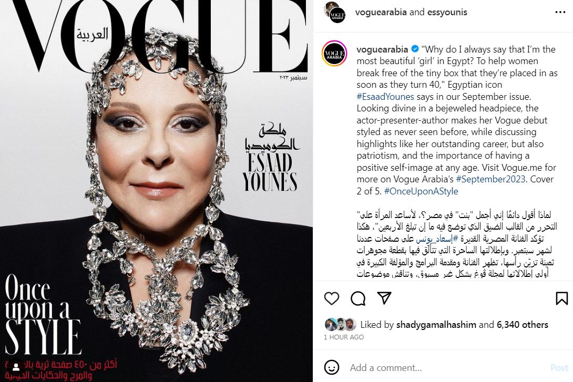Open the three-dot more options menu
Viewport: 573px width, 382px height.
coord(560,12)
